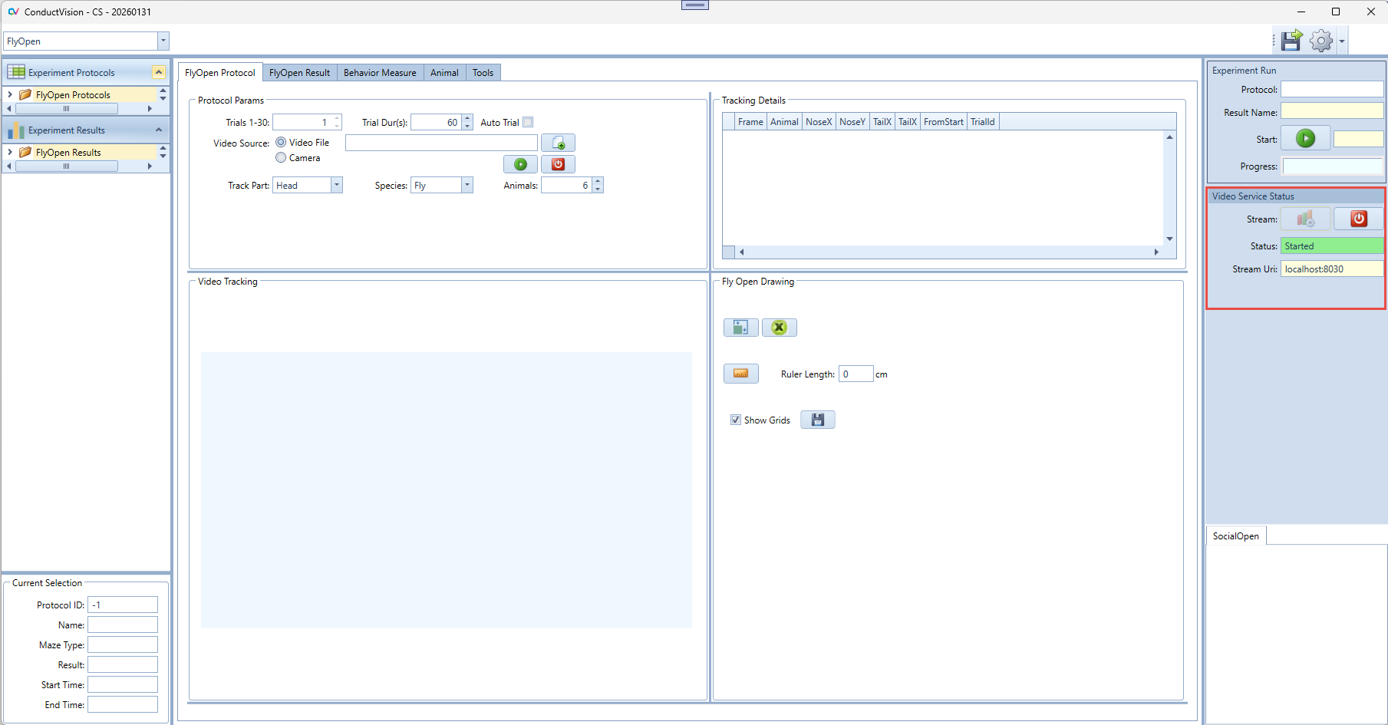Screen dimensions: 1388x725
Task: Select the Camera radio button
Action: click(x=281, y=158)
